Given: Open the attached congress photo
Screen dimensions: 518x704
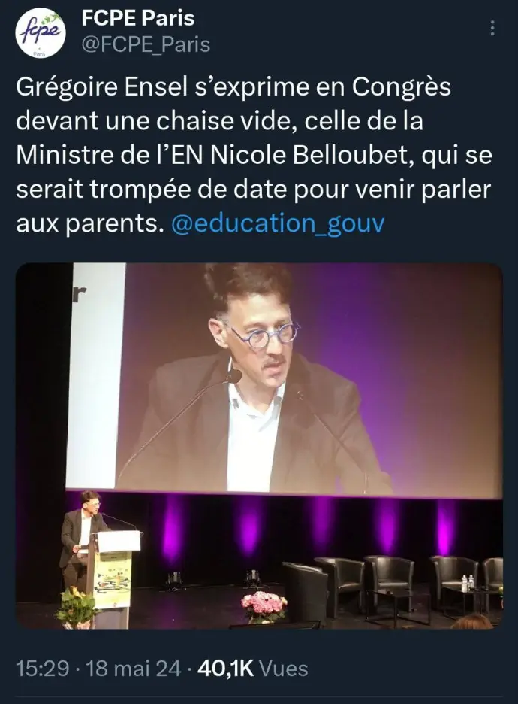Looking at the screenshot, I should tap(259, 445).
